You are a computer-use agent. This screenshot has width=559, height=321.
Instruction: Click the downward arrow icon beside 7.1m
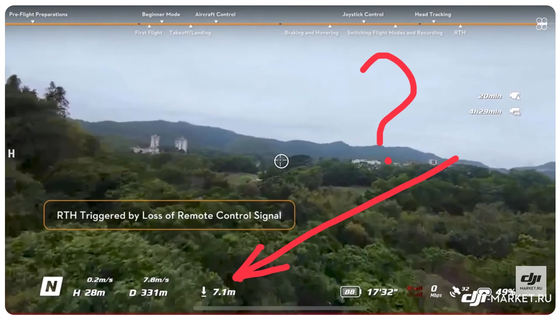pos(204,292)
